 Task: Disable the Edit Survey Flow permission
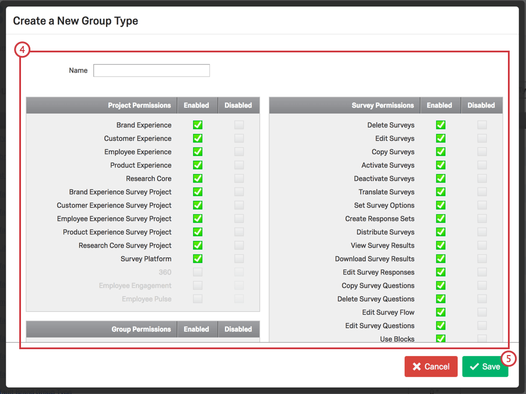[x=482, y=312]
